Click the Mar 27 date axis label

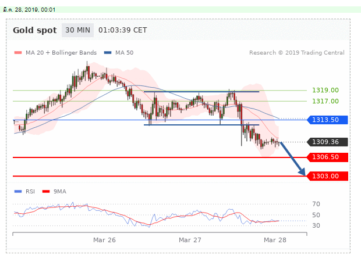point(190,240)
